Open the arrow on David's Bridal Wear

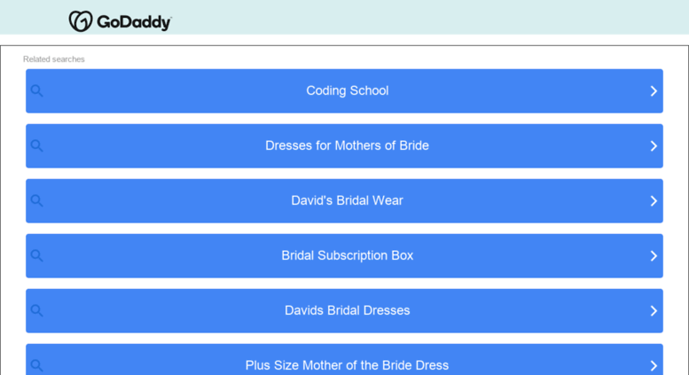tap(654, 200)
